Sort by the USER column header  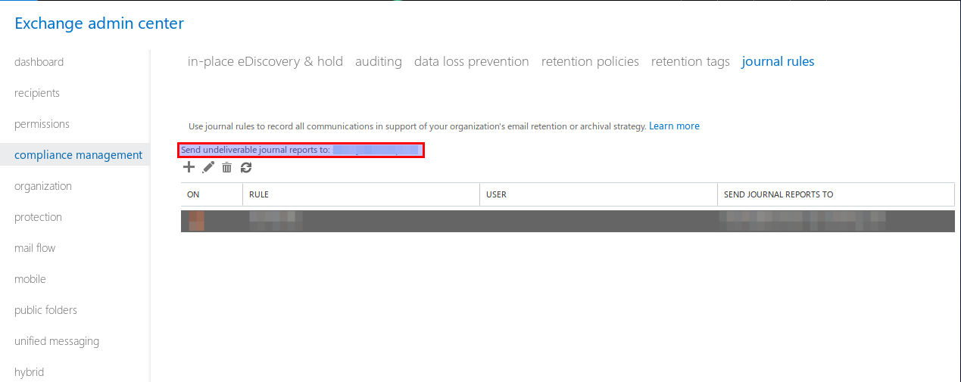(599, 194)
